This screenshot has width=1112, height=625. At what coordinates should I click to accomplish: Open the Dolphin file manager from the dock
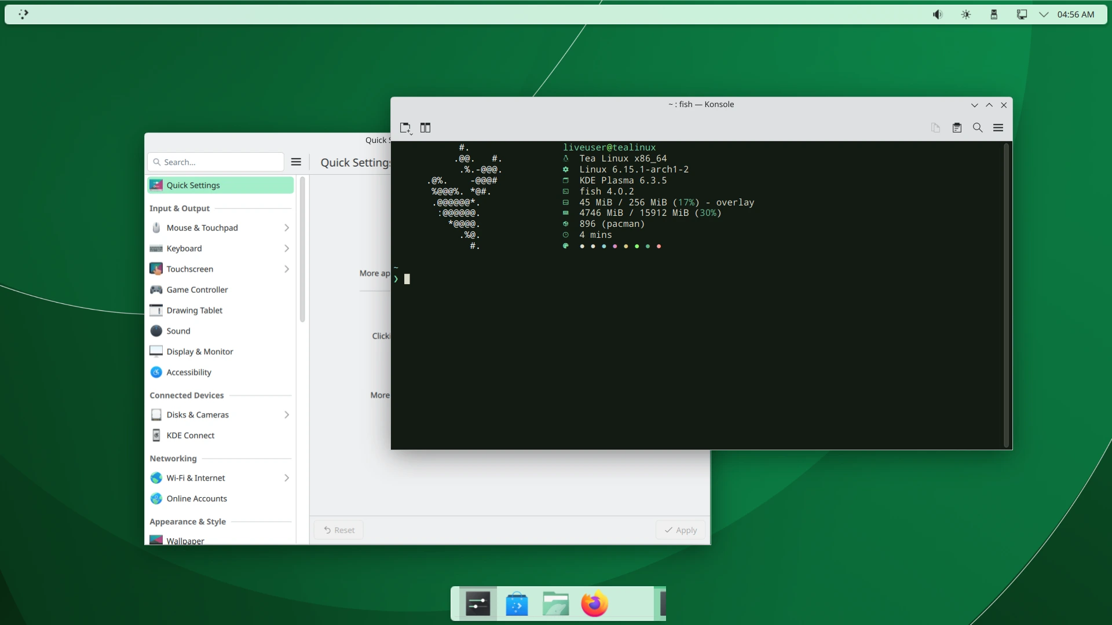[x=555, y=603]
